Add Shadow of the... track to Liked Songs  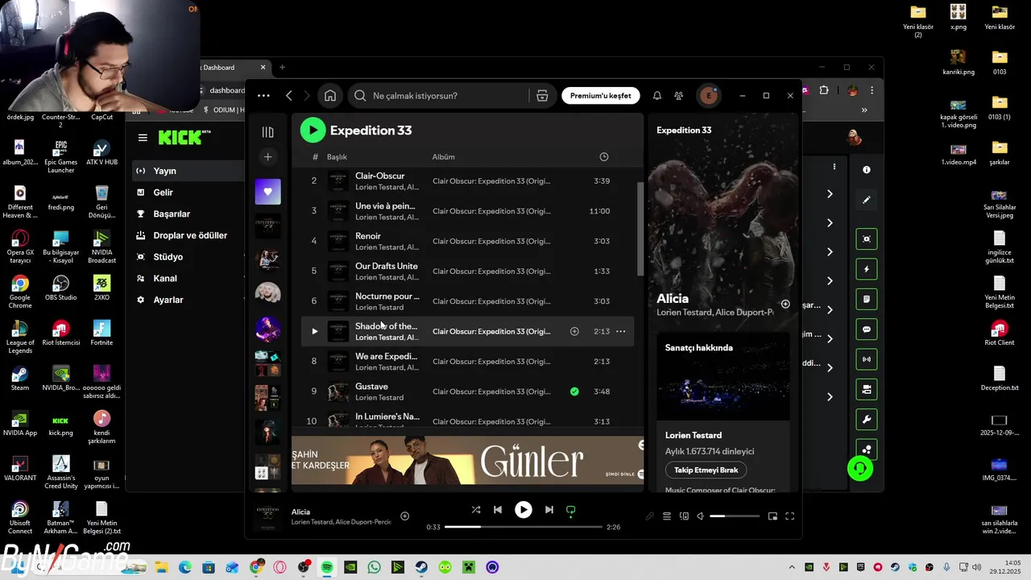tap(574, 331)
